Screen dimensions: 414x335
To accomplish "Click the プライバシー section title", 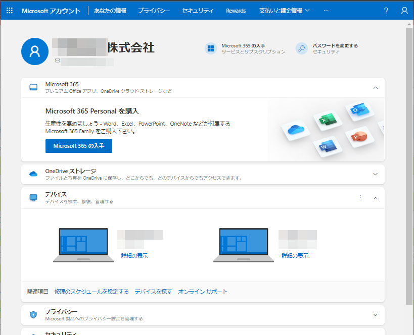I will click(x=61, y=312).
